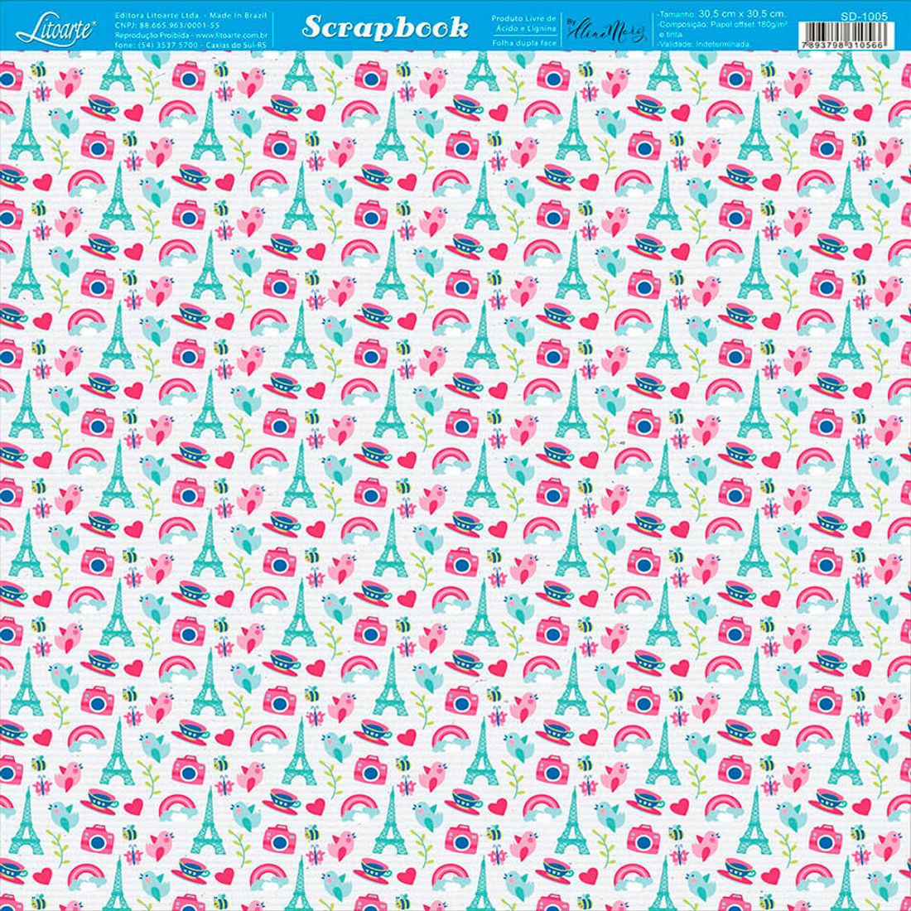911x911 pixels.
Task: Click the 'Folha dupla face' label
Action: [525, 41]
